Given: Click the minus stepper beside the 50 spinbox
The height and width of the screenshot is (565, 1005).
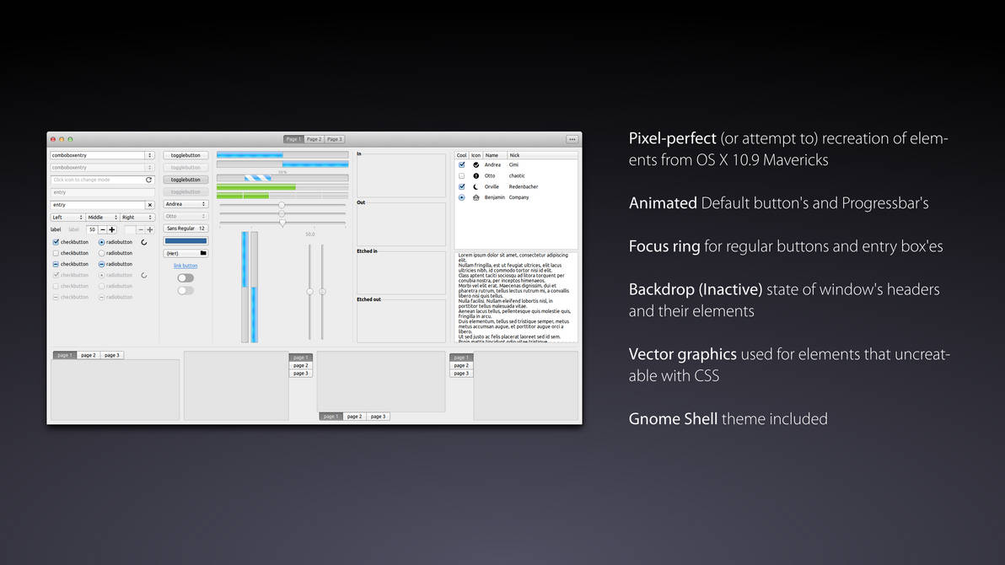Looking at the screenshot, I should click(103, 229).
